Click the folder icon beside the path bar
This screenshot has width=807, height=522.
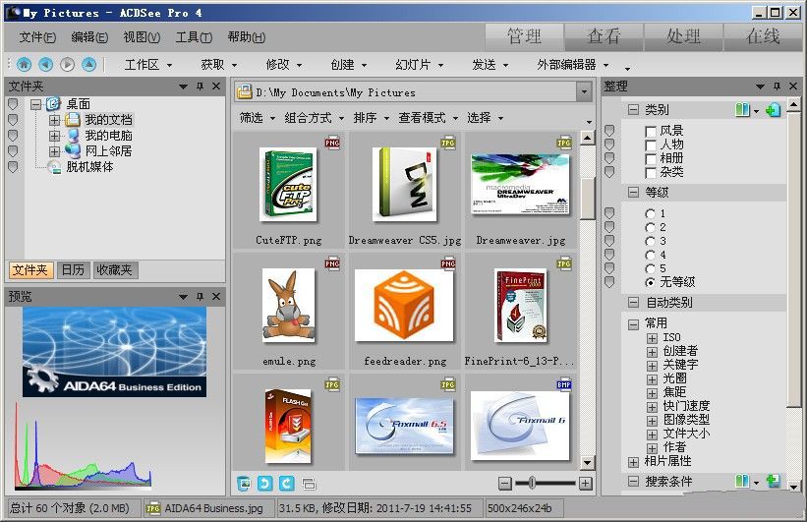tap(244, 92)
